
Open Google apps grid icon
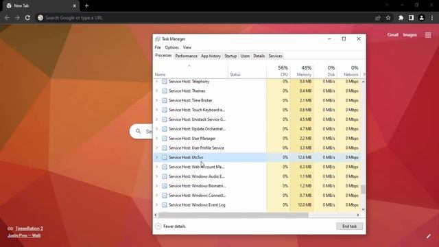pos(428,35)
